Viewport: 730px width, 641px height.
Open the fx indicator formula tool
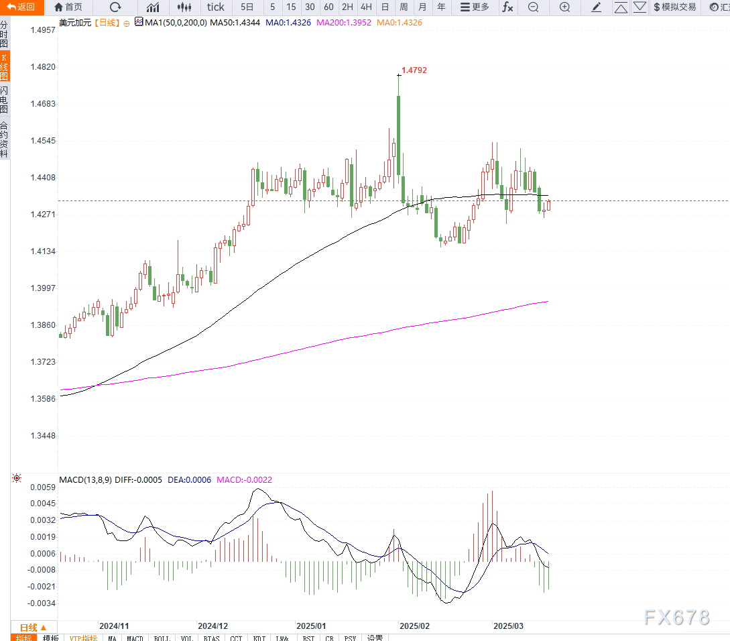pos(507,7)
